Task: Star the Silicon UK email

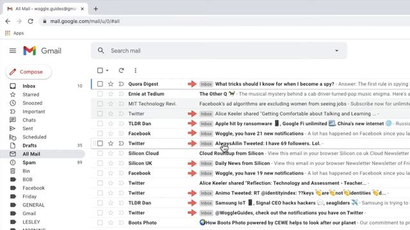Action: (111, 164)
